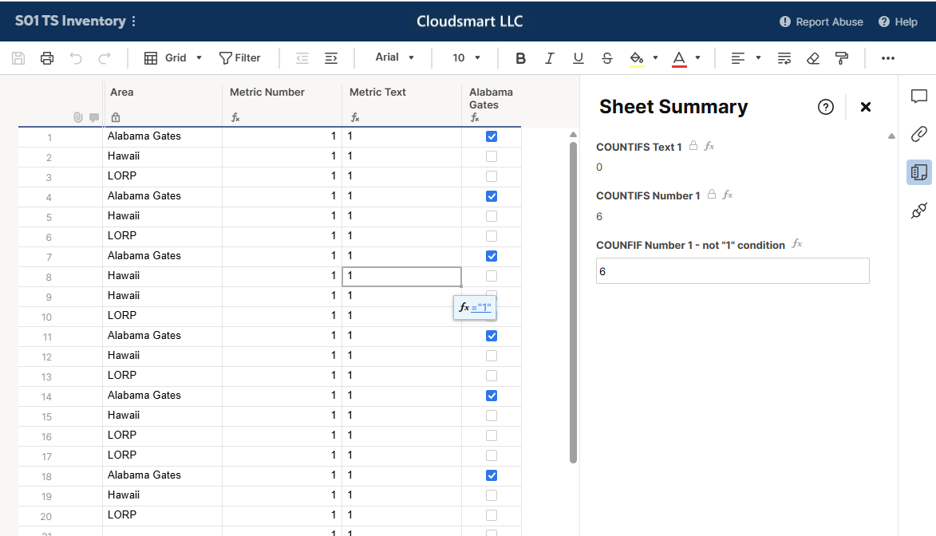This screenshot has width=936, height=536.
Task: Toggle strikethrough formatting
Action: (x=607, y=58)
